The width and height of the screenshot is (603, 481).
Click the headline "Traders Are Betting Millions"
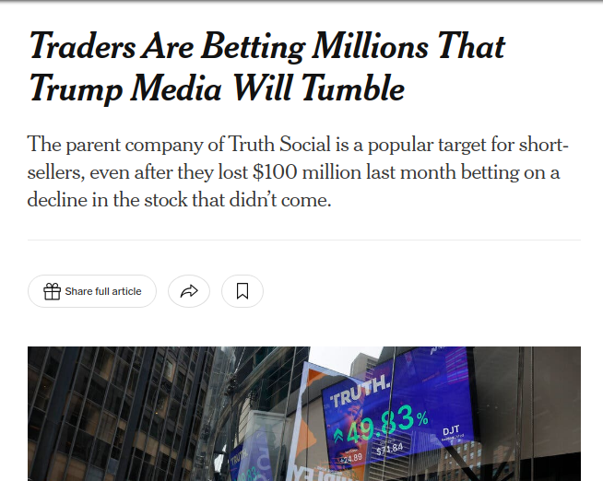coord(229,46)
